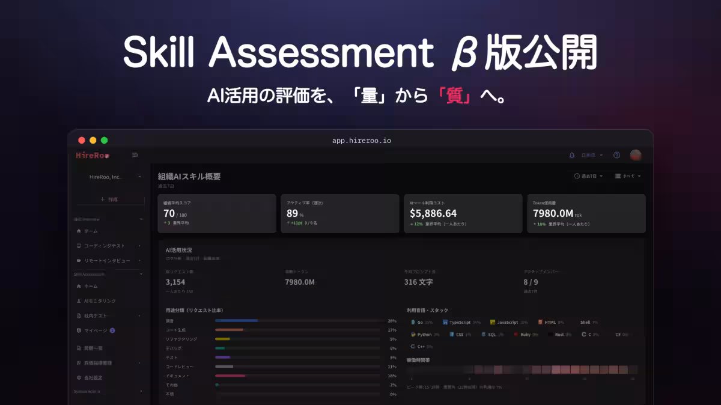Click the 組織平均スコア card showing 70 / 100
This screenshot has height=405, width=721.
pos(216,213)
